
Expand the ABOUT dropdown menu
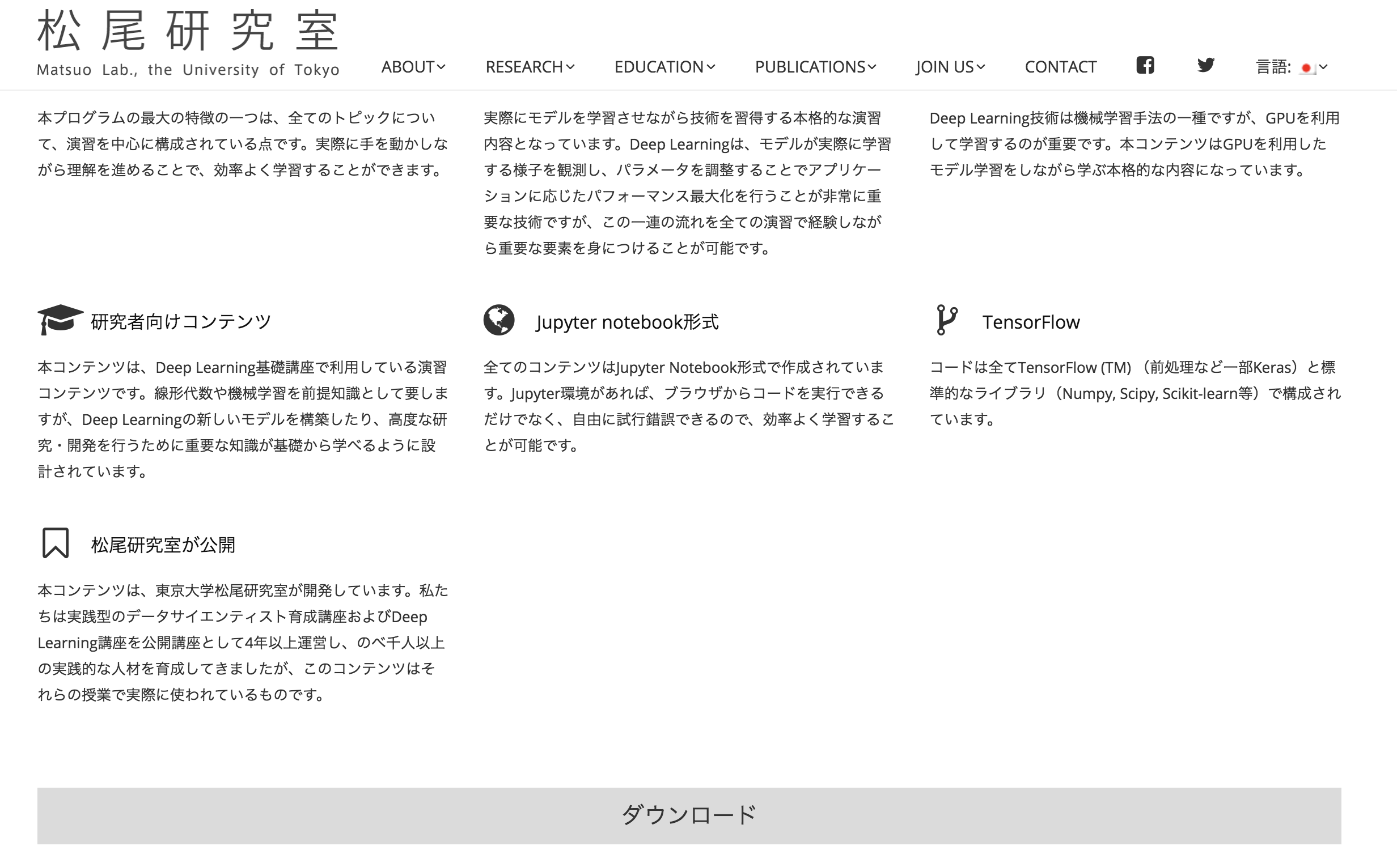[x=413, y=67]
